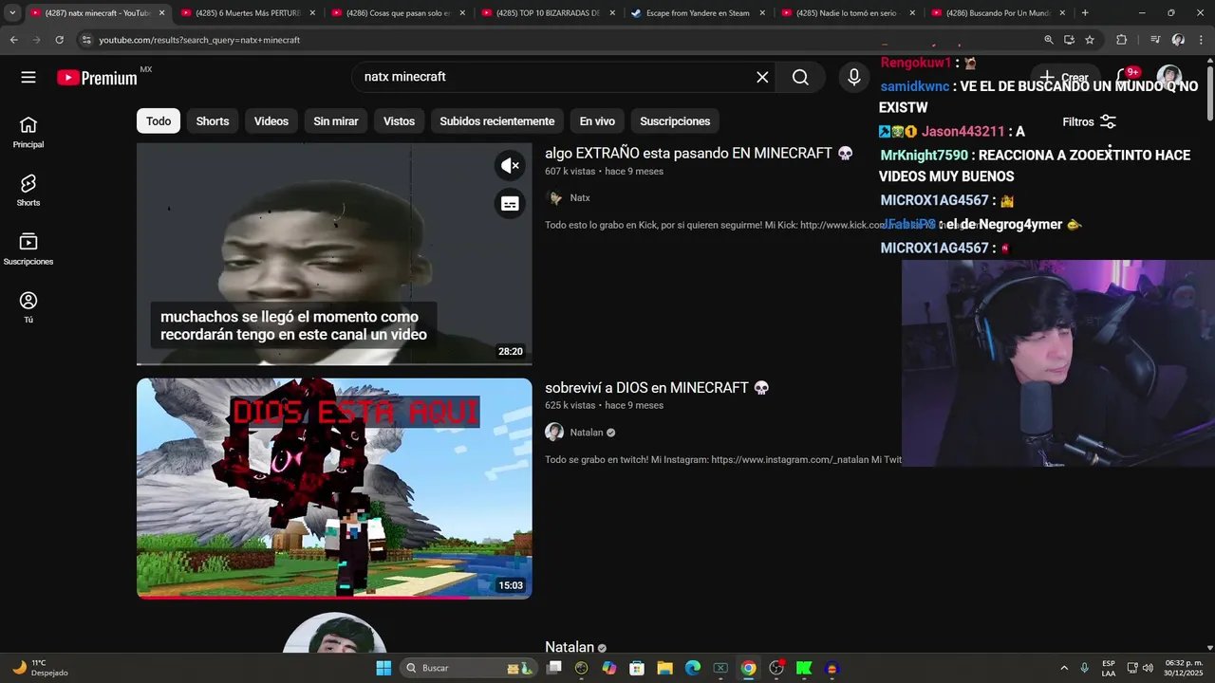Open Microsoft Store from taskbar
The width and height of the screenshot is (1215, 683).
point(637,668)
